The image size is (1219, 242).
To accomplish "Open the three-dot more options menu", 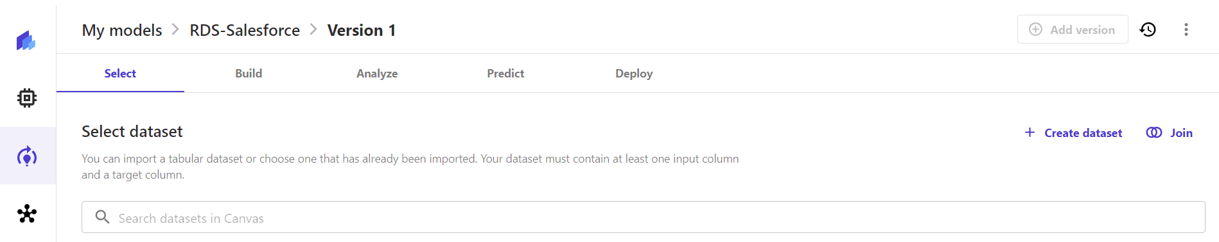I will coord(1186,29).
